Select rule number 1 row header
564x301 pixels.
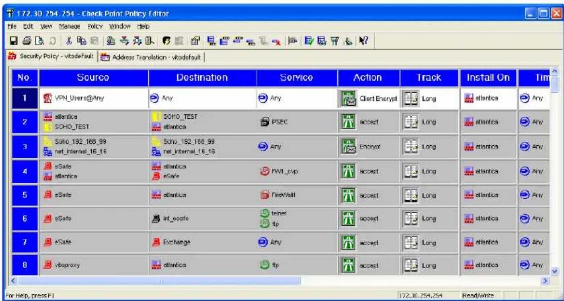(x=25, y=98)
